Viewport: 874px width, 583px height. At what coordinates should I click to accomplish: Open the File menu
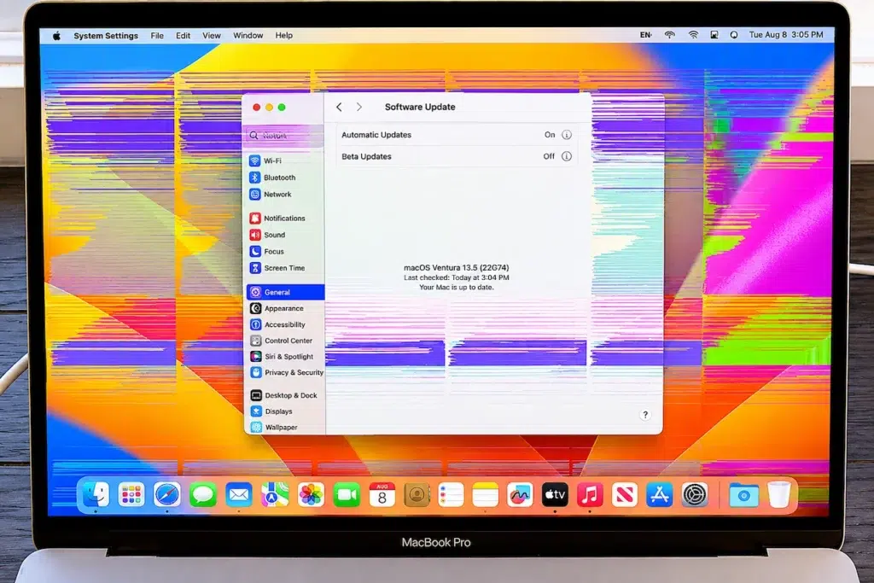(157, 36)
